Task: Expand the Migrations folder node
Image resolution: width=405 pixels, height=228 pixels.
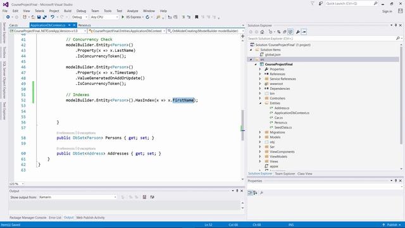Action: [x=260, y=132]
